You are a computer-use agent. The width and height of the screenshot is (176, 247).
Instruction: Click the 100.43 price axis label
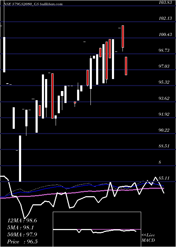[x=165, y=34]
